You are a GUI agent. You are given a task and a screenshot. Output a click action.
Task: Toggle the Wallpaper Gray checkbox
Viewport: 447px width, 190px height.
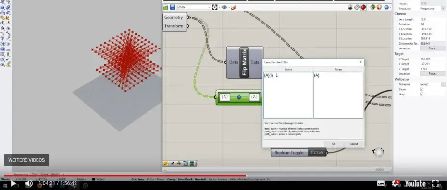pos(422,94)
